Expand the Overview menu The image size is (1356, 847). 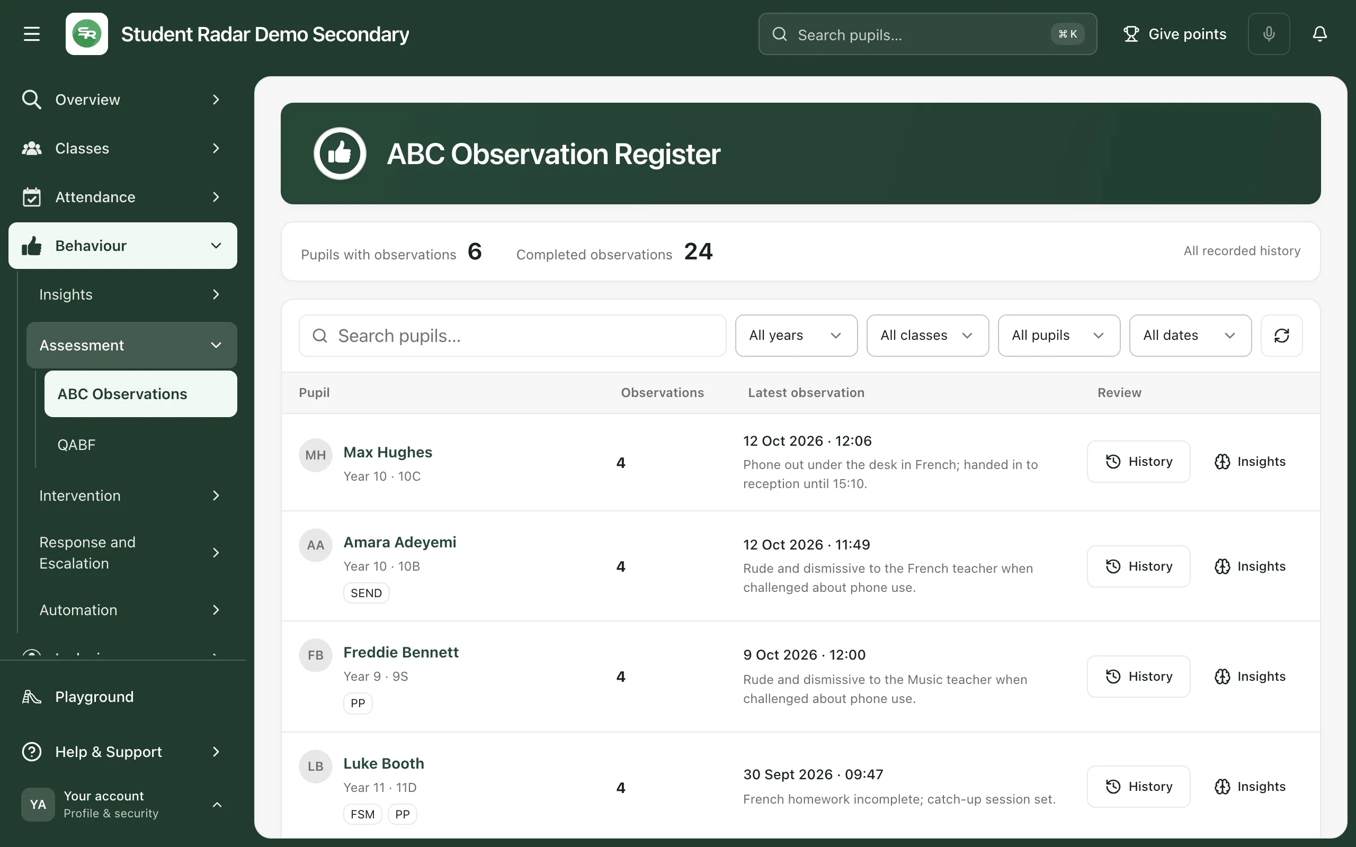[x=216, y=99]
